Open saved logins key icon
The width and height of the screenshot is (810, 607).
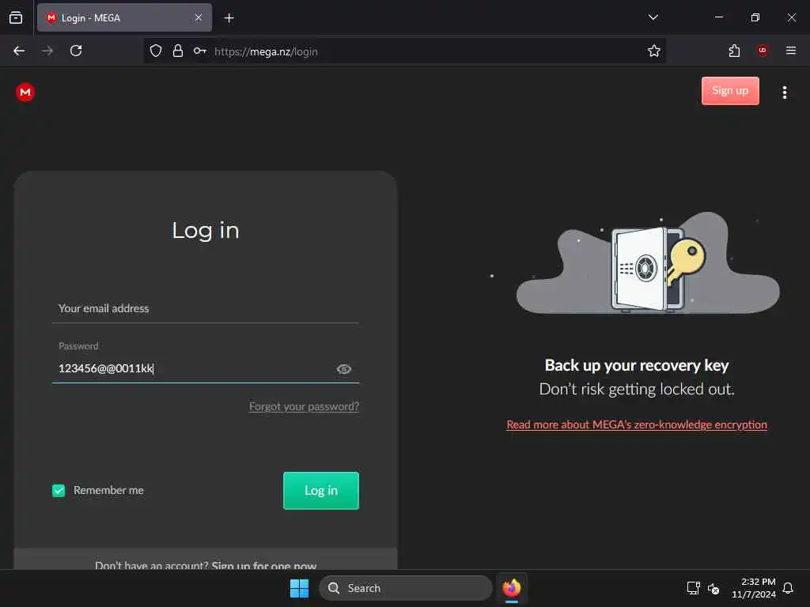[x=200, y=51]
